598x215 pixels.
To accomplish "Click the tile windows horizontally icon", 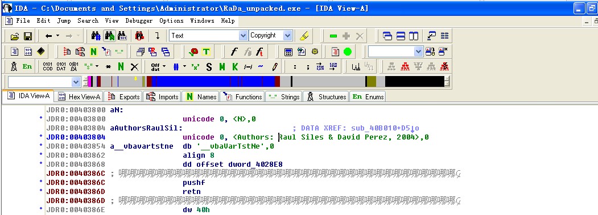I will (401, 36).
